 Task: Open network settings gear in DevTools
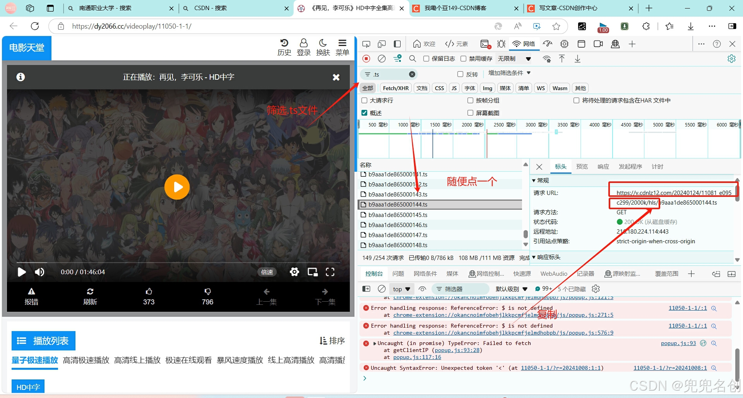[x=731, y=59]
